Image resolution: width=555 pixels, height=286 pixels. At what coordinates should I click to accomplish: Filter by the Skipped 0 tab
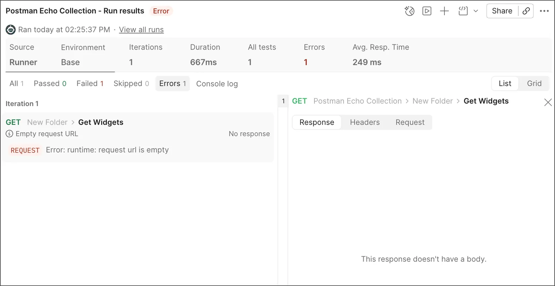click(x=131, y=84)
